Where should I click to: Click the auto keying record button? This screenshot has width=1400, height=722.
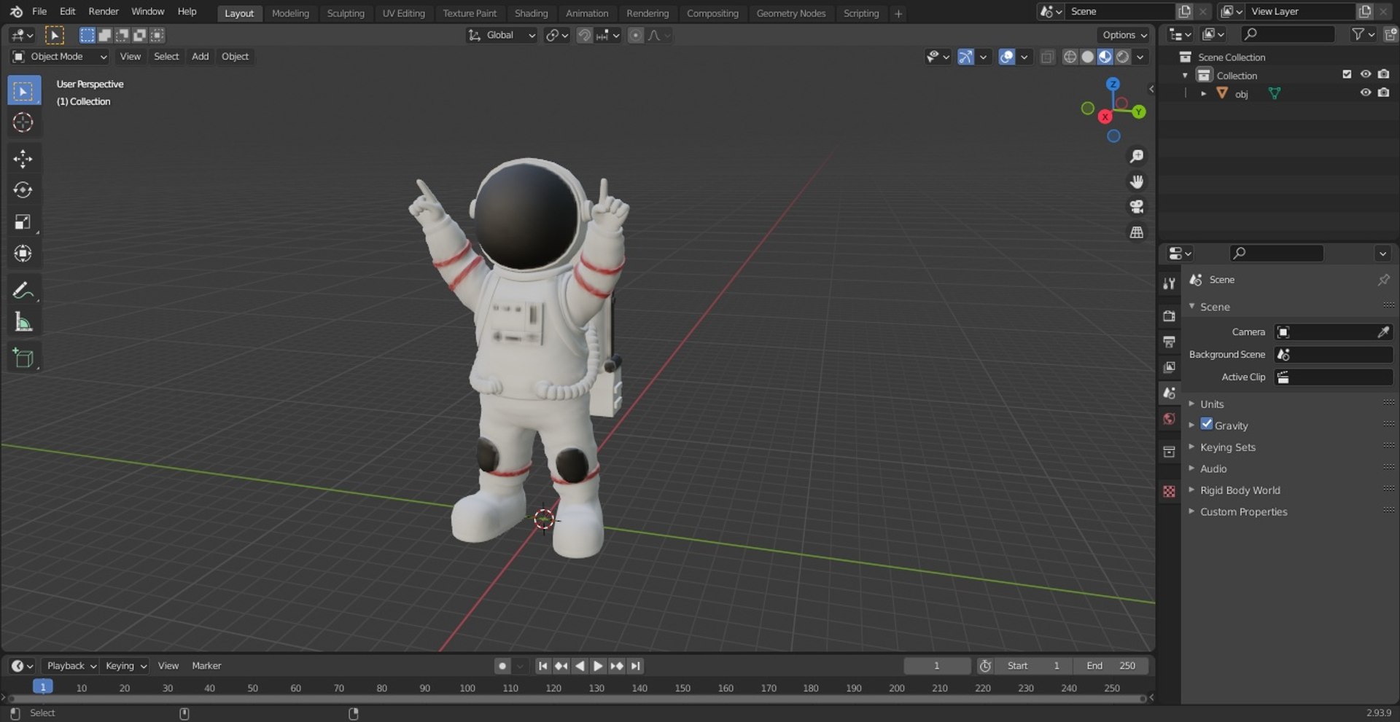tap(502, 666)
